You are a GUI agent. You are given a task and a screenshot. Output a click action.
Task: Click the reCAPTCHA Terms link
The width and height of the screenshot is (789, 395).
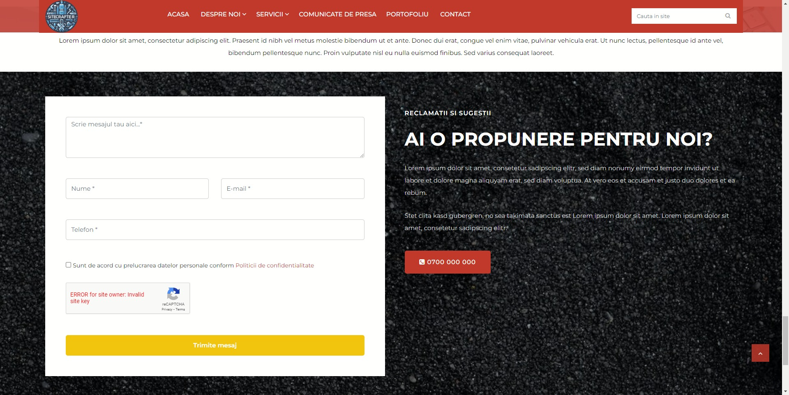pyautogui.click(x=180, y=309)
